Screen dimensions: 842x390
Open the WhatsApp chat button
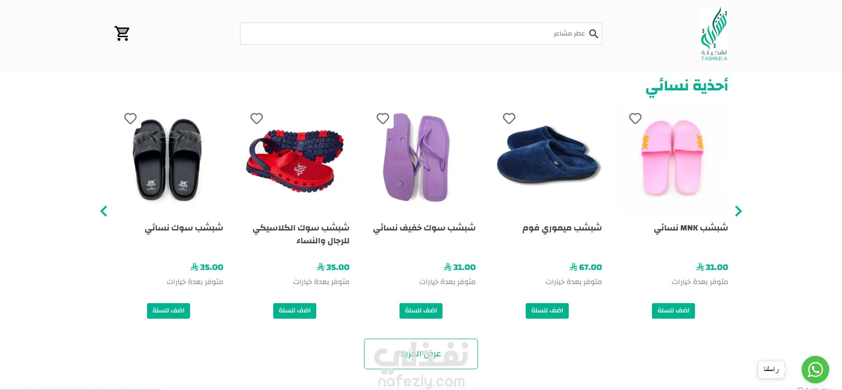(x=815, y=370)
